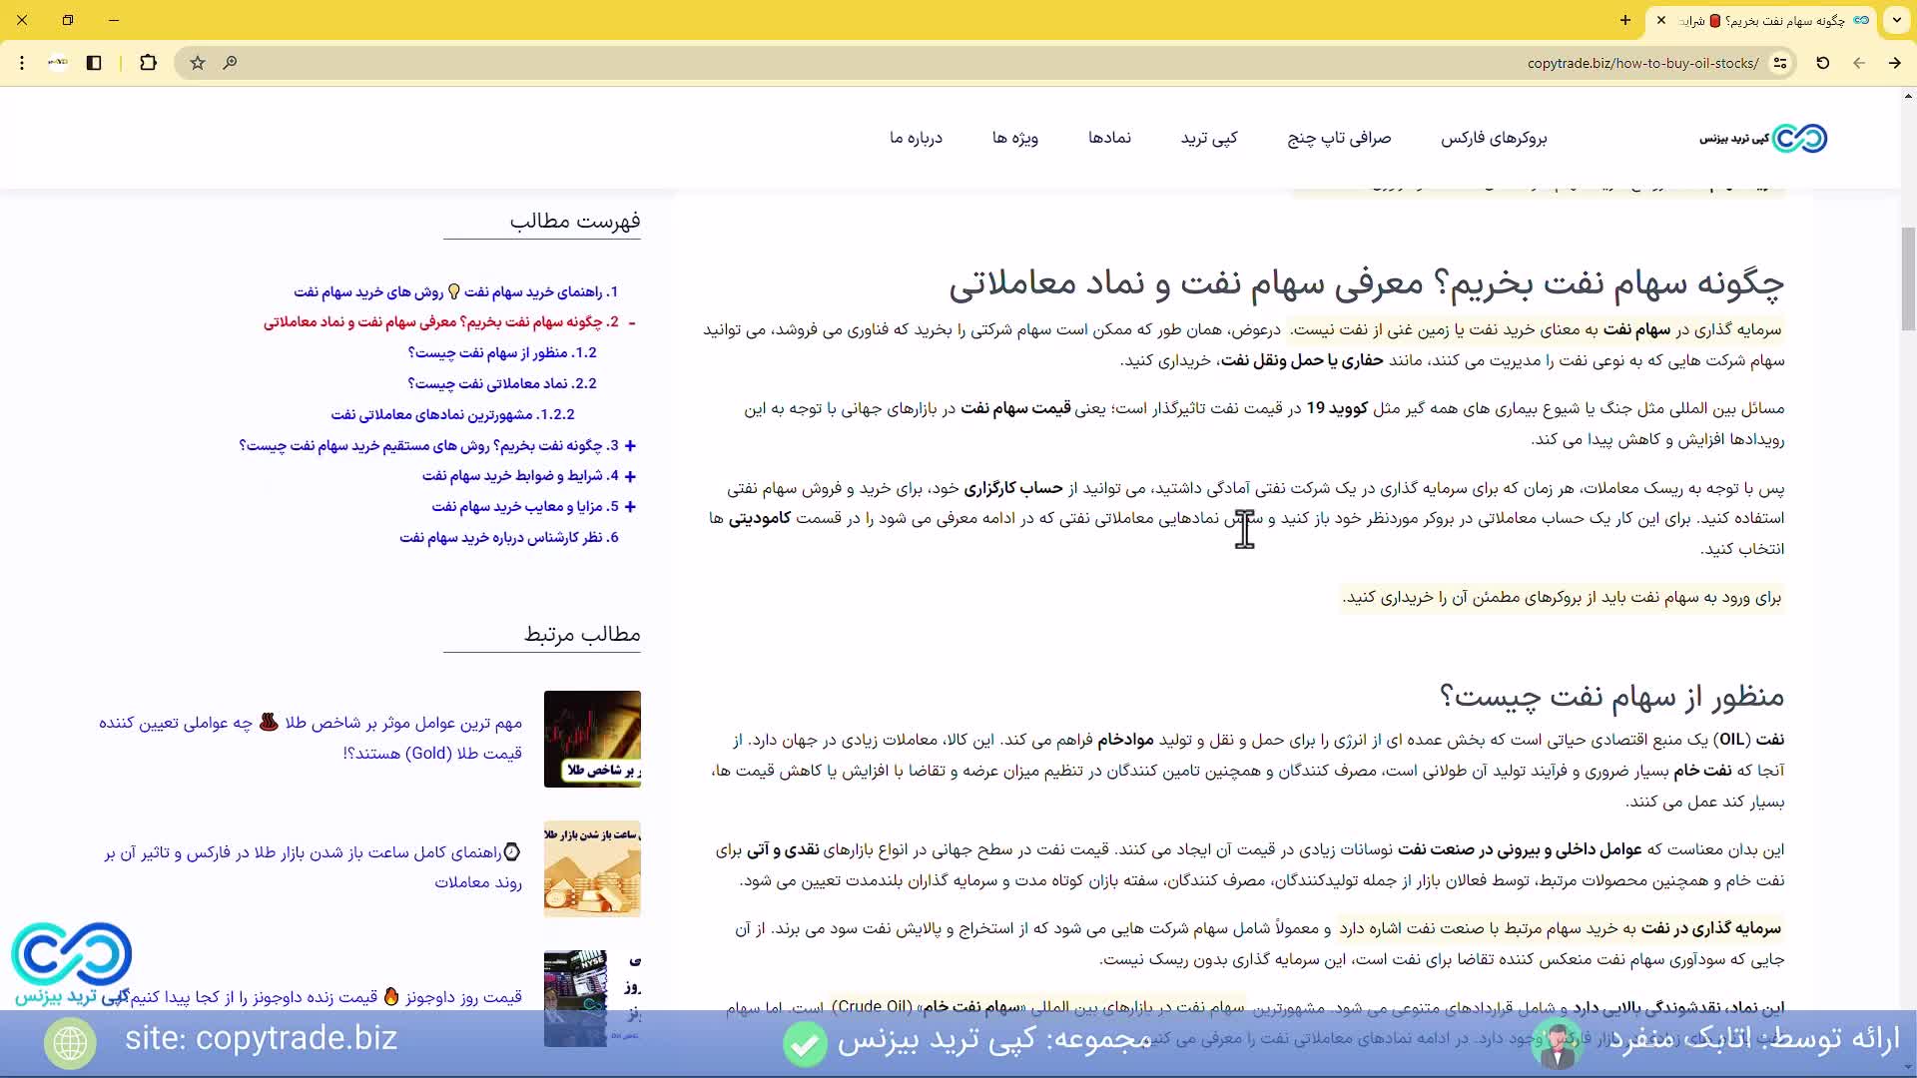Reload the page with the refresh icon

[1822, 63]
